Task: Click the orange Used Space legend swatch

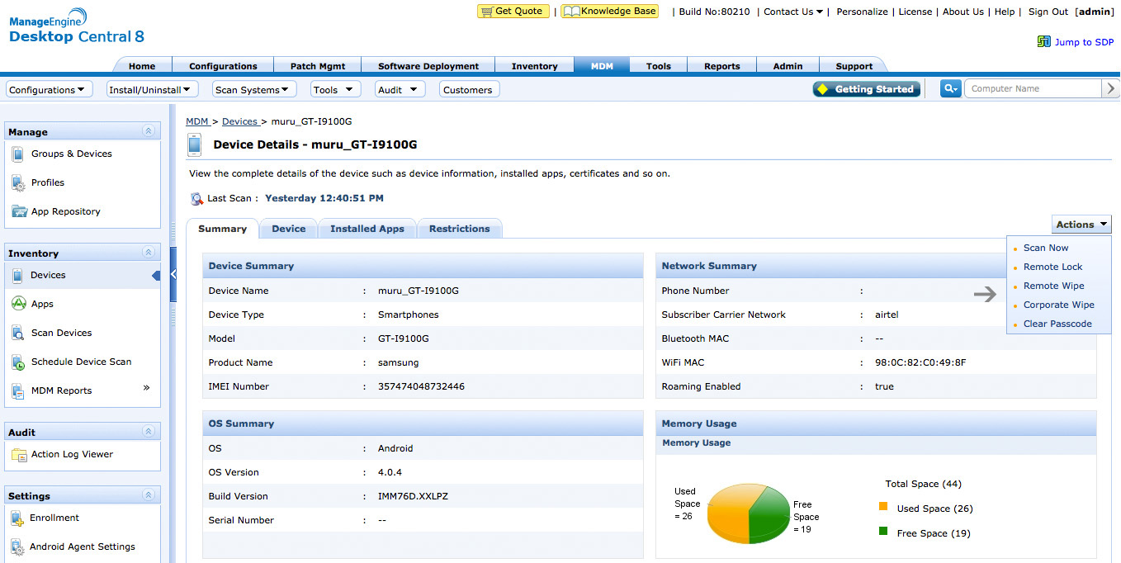Action: (883, 507)
